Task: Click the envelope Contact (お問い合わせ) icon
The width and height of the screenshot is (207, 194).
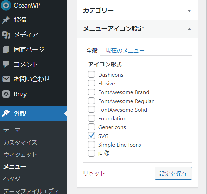Action: pyautogui.click(x=6, y=79)
